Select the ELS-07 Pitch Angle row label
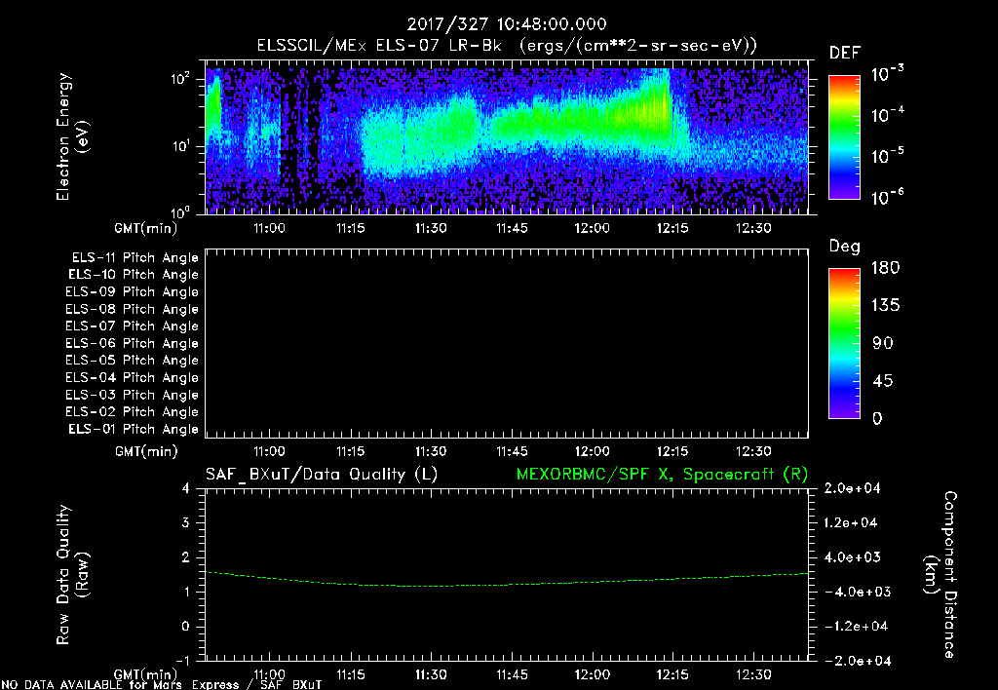Viewport: 998px width, 690px height. 132,326
